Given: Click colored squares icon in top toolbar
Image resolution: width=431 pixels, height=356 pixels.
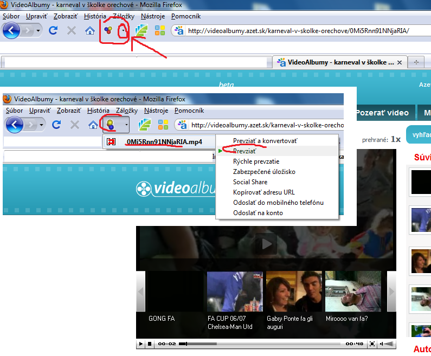Looking at the screenshot, I should [x=160, y=30].
